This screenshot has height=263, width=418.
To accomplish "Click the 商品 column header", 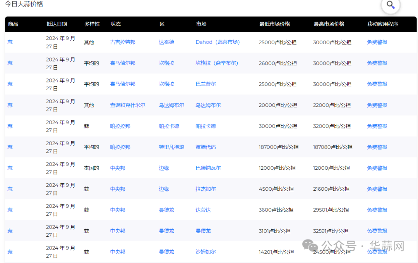I will pos(13,24).
